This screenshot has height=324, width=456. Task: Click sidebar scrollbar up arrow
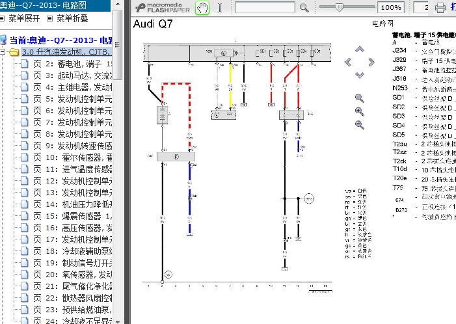coord(118,5)
